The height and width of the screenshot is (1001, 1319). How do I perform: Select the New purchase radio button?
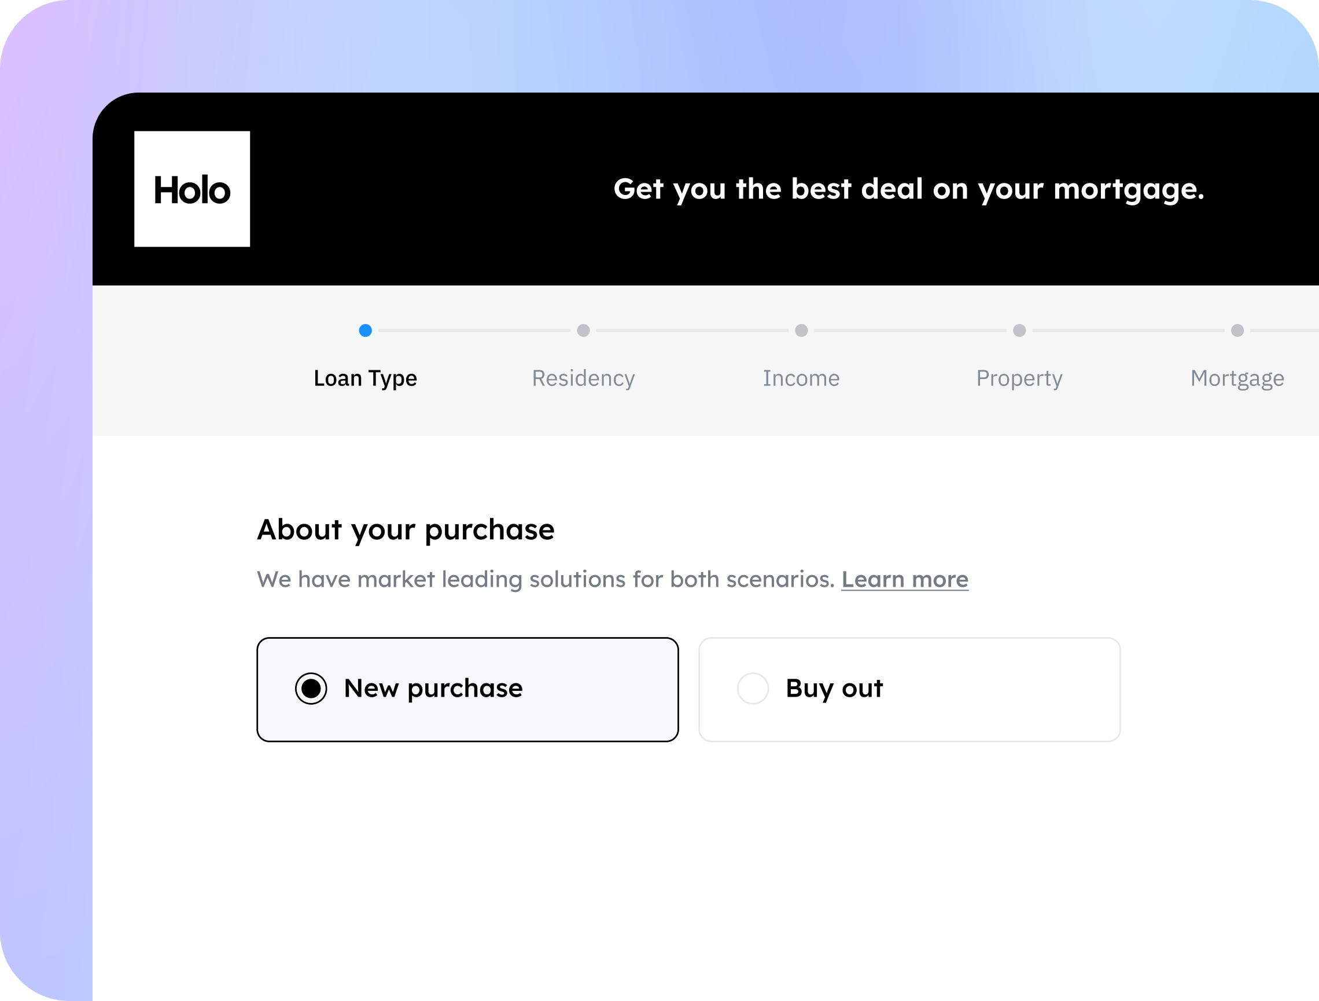click(311, 689)
